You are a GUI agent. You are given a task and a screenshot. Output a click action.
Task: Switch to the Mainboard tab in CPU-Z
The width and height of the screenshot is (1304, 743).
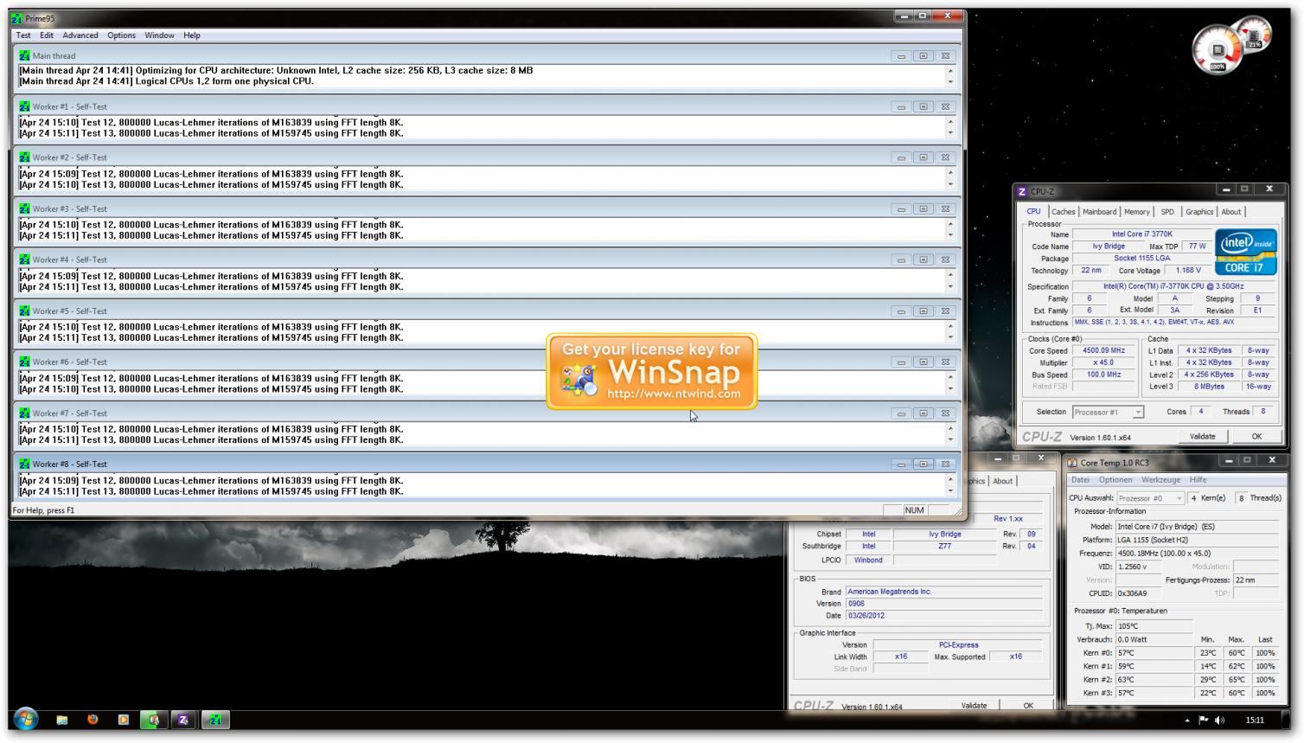click(x=1099, y=212)
